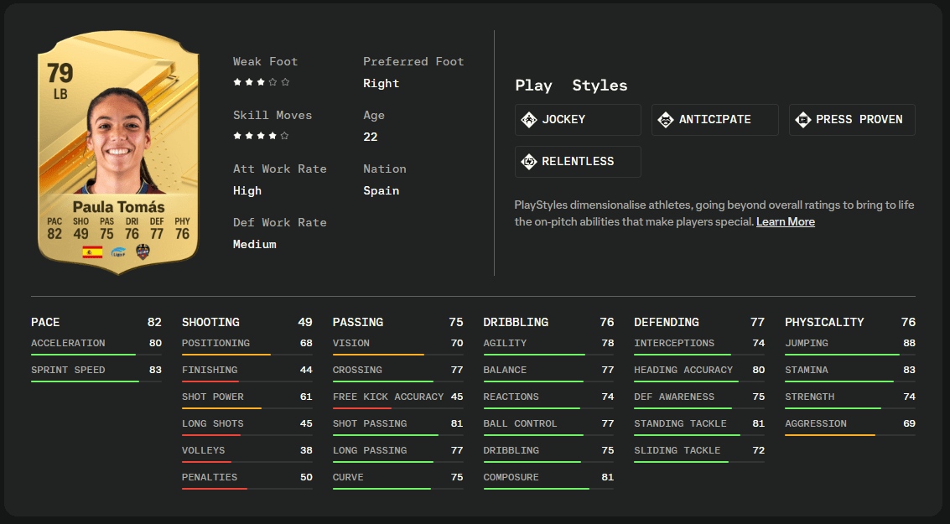Click the Finishing stat bar
Screen dimensions: 950x524
pyautogui.click(x=247, y=381)
